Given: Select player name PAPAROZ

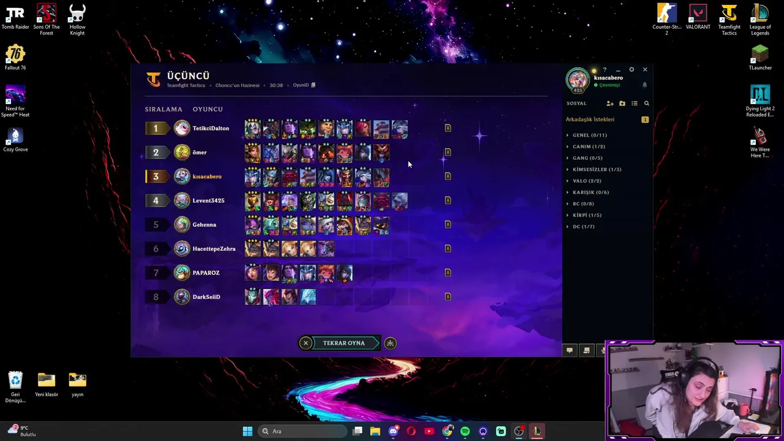Looking at the screenshot, I should [x=206, y=273].
